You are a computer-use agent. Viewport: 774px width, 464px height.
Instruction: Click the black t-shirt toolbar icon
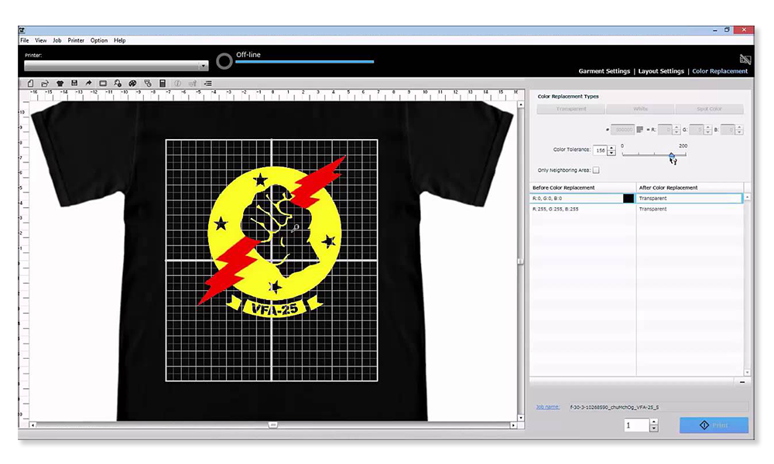60,84
